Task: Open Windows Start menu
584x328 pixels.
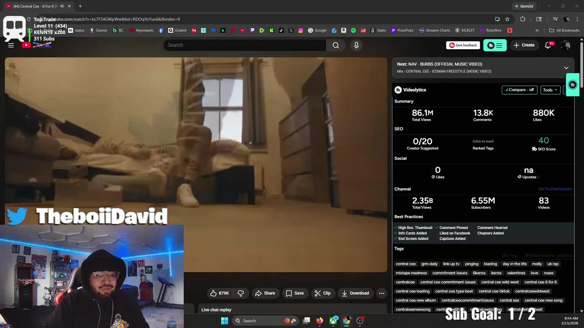Action: point(224,321)
